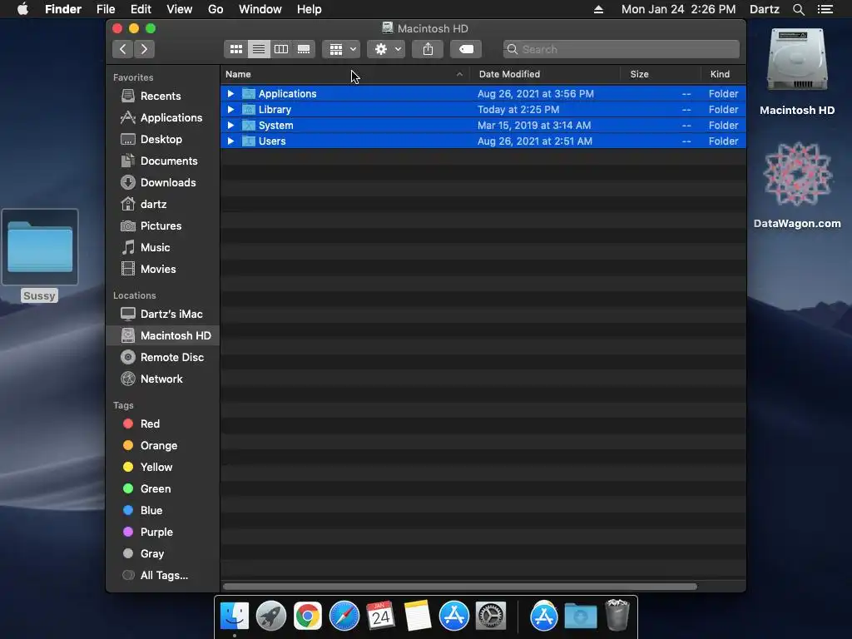Image resolution: width=852 pixels, height=639 pixels.
Task: Open Downloads in the sidebar
Action: (168, 183)
